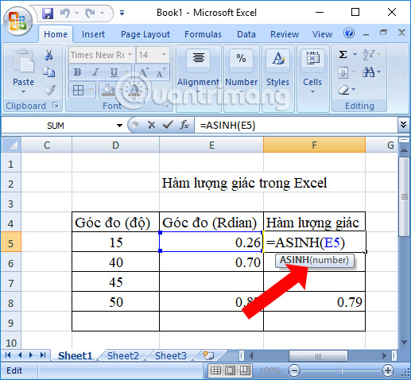Switch to the Data tab
The height and width of the screenshot is (380, 411).
[246, 34]
